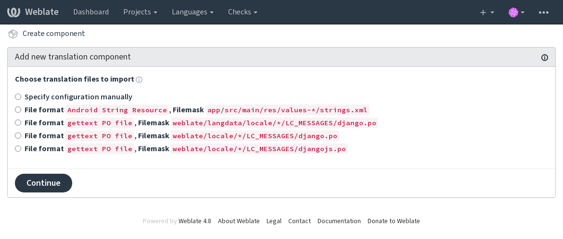Expand the Checks dropdown

coord(243,12)
